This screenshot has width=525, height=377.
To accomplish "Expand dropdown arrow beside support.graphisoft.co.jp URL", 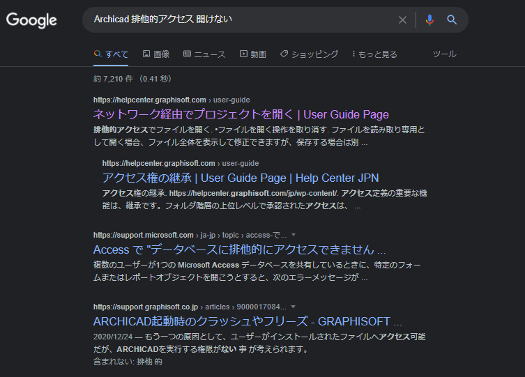I will click(x=294, y=307).
